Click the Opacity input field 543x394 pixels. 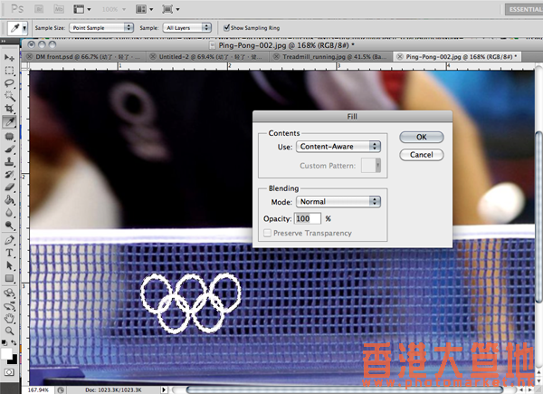click(308, 218)
